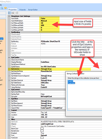The height and width of the screenshot is (139, 102).
Task: Switch to the Properties tab
Action: tap(13, 10)
